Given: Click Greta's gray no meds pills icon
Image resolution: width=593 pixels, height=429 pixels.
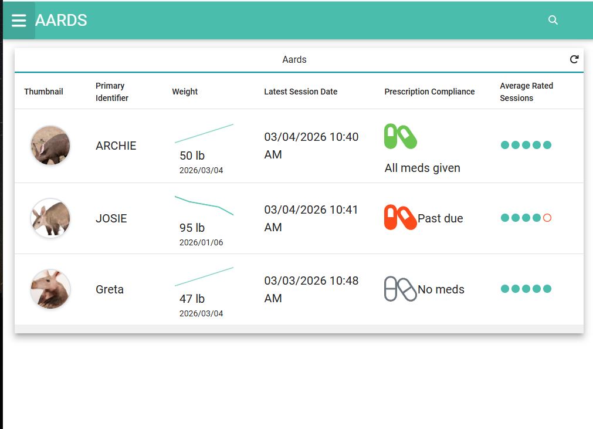Looking at the screenshot, I should point(400,289).
